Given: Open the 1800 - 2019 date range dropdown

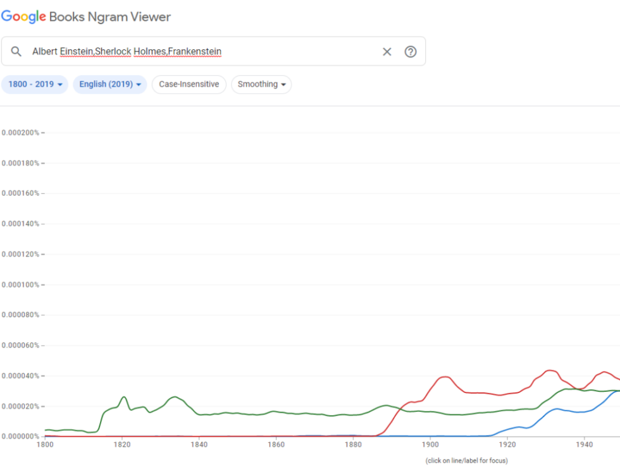Looking at the screenshot, I should coord(35,84).
